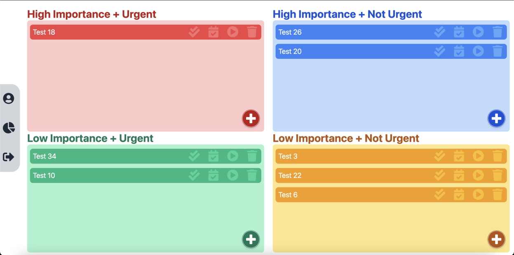Mark Test 6 complete with double-check

click(440, 195)
